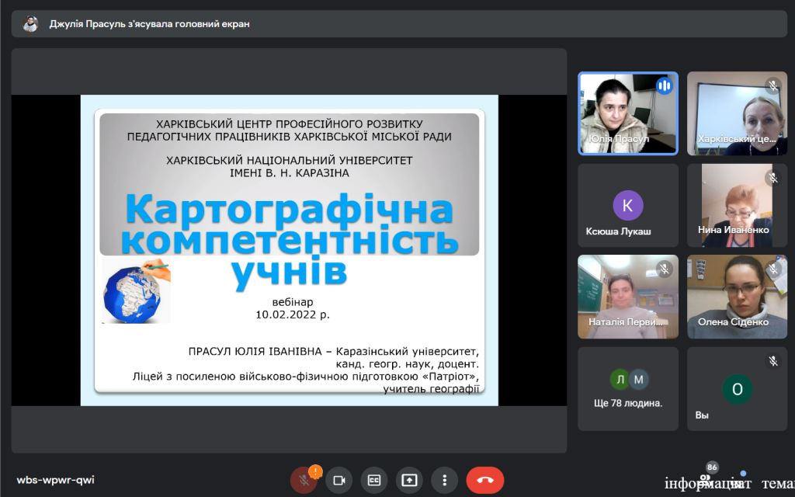795x497 pixels.
Task: Click the muted mic icon on Харківський це... tile
Action: (773, 85)
